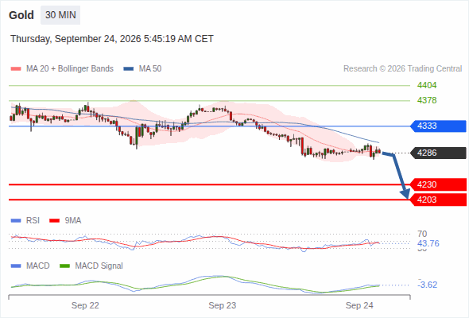The width and height of the screenshot is (469, 318).
Task: Click the RSI 70 level label
Action: point(422,234)
